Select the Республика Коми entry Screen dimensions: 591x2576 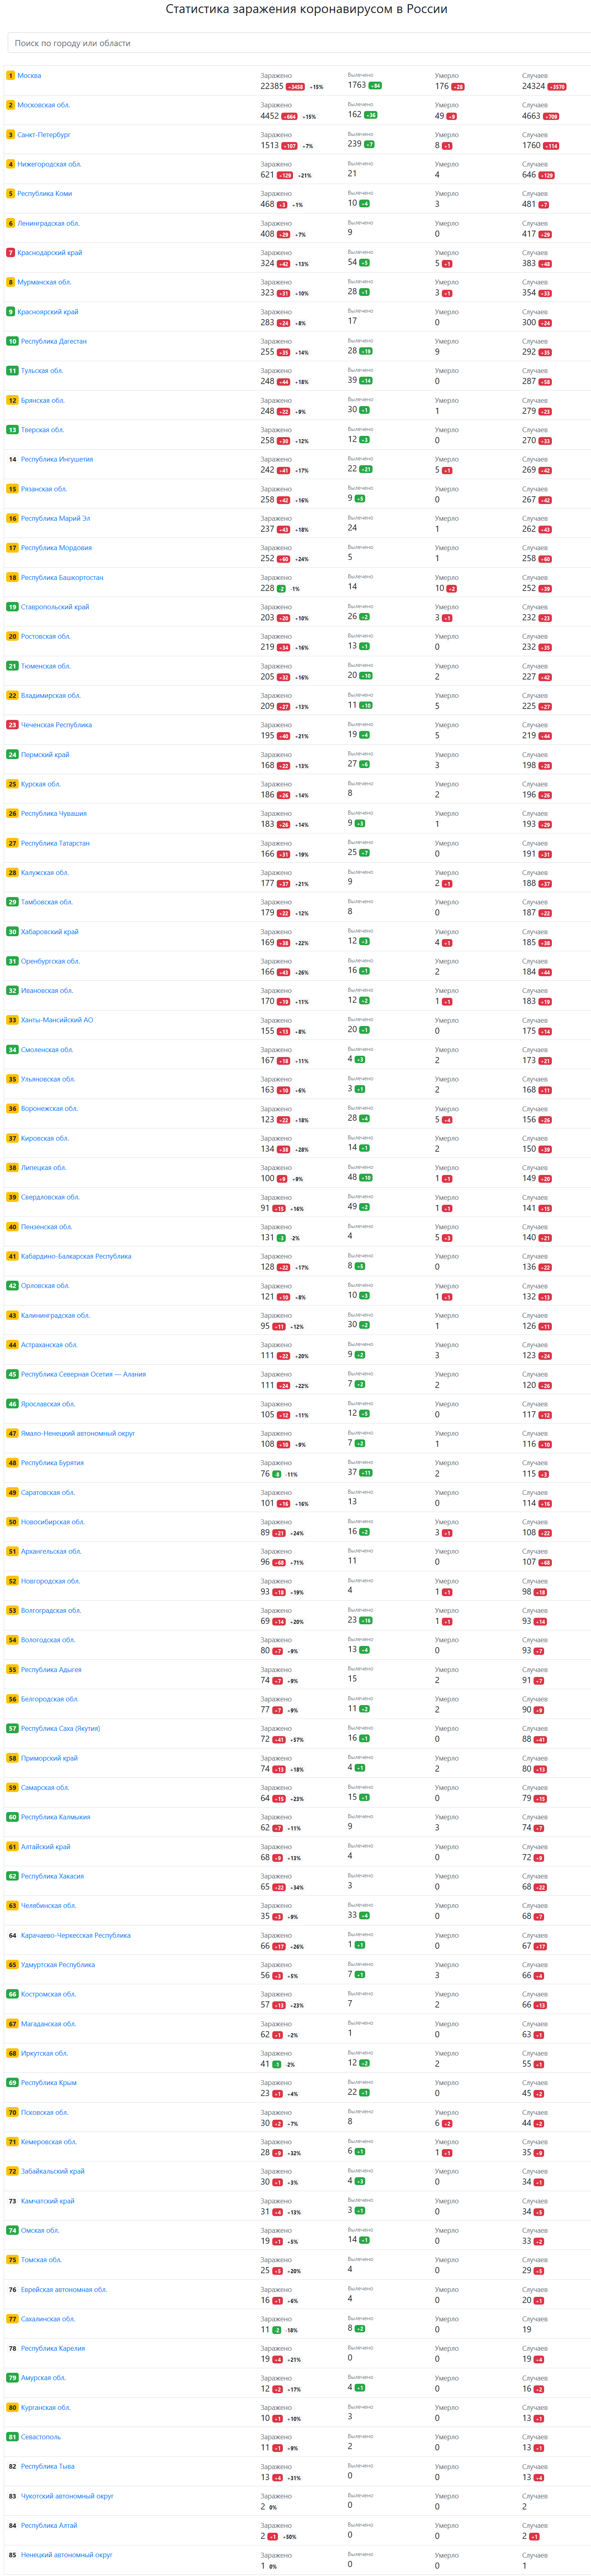[x=44, y=194]
